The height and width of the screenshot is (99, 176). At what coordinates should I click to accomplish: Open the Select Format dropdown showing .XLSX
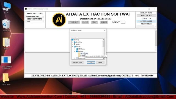(x=35, y=21)
